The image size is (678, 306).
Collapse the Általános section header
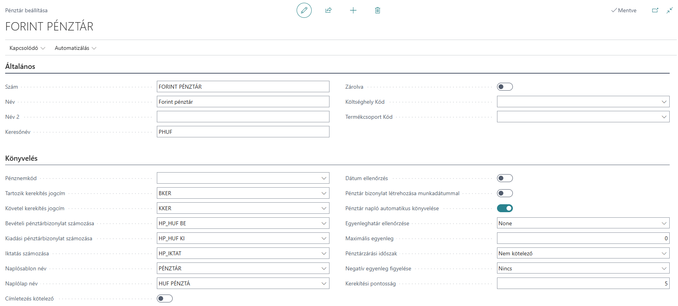[x=20, y=67]
